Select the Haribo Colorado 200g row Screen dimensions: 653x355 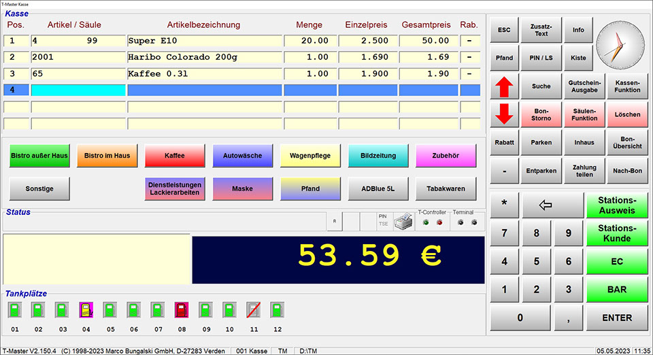(x=204, y=57)
